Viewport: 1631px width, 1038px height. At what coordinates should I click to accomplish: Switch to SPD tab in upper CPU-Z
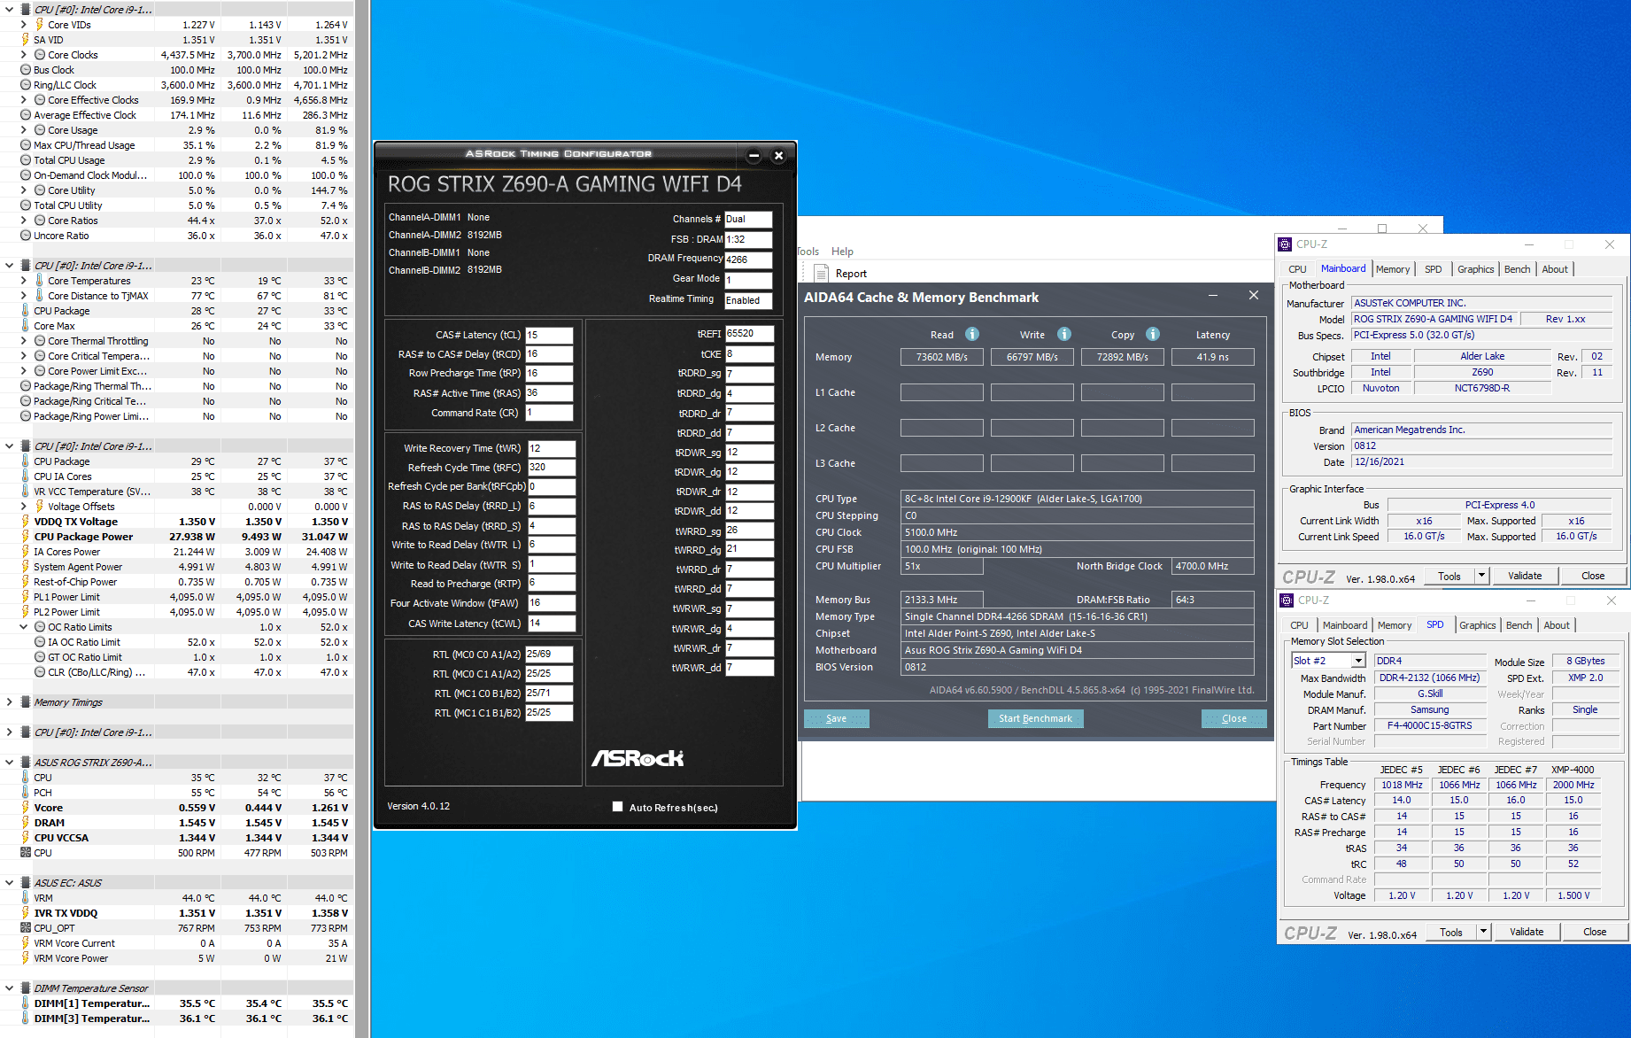1434,269
